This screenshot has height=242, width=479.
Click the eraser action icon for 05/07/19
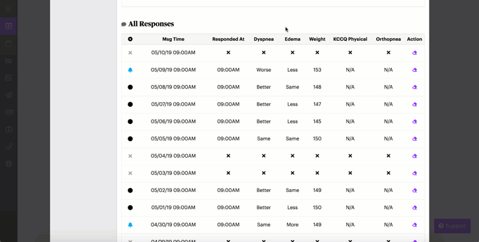415,104
